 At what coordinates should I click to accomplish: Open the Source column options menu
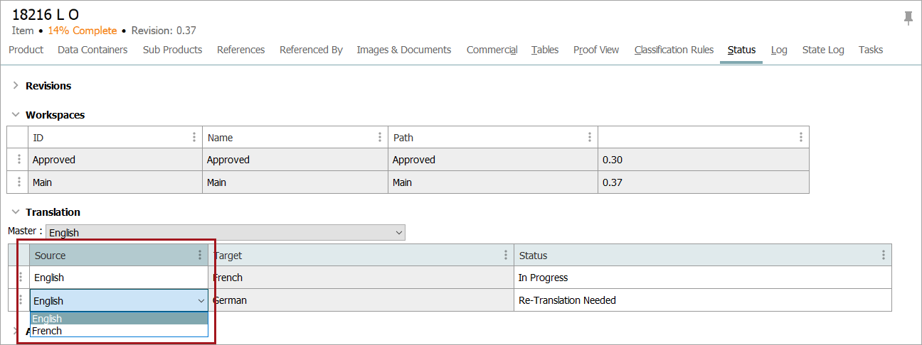tap(200, 256)
